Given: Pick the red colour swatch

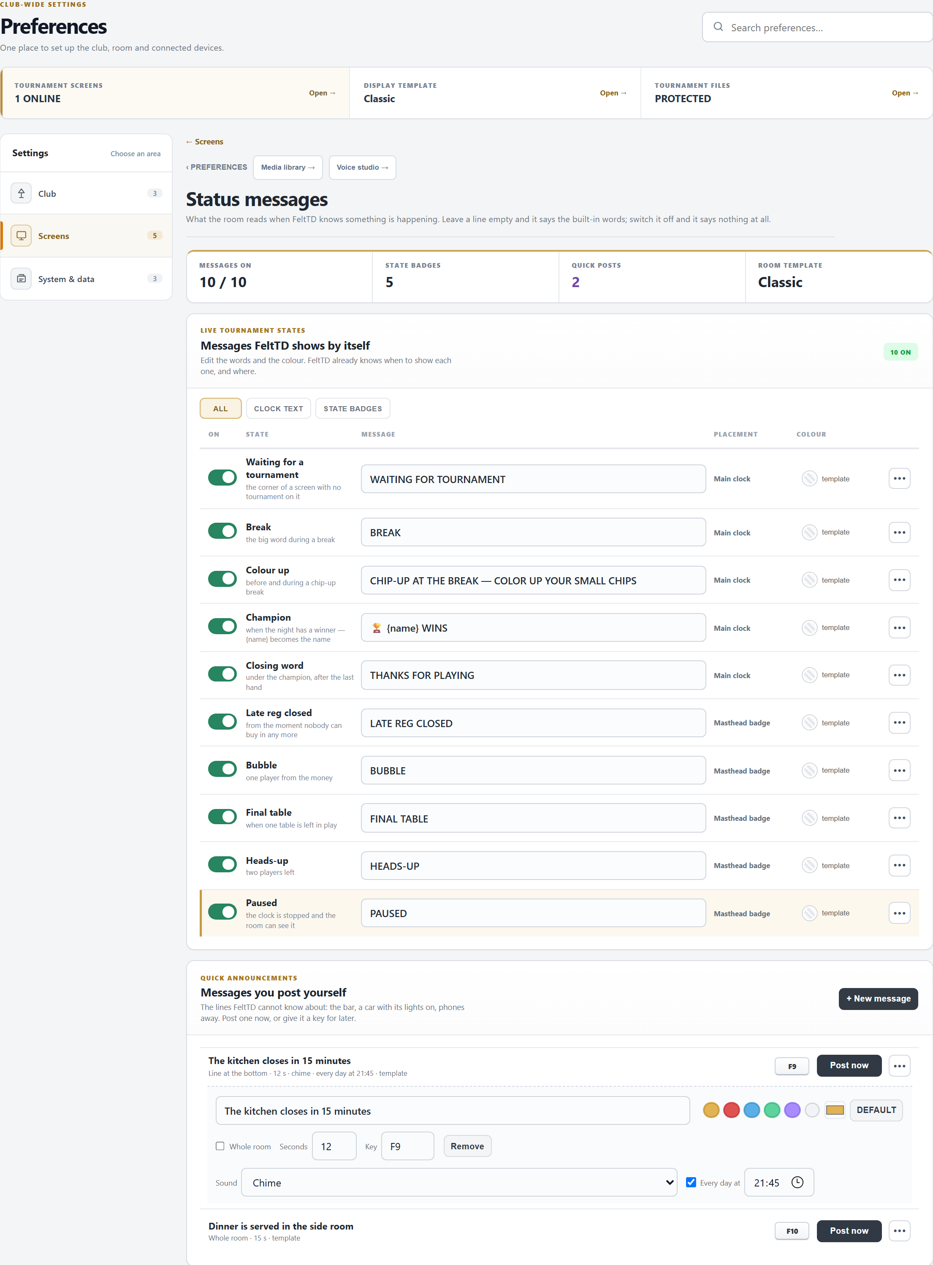Looking at the screenshot, I should point(731,1110).
